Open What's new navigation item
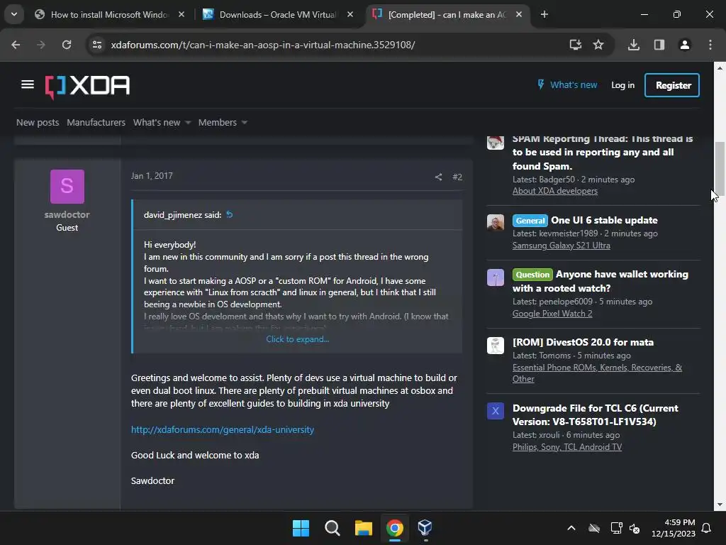The width and height of the screenshot is (726, 545). pyautogui.click(x=157, y=122)
